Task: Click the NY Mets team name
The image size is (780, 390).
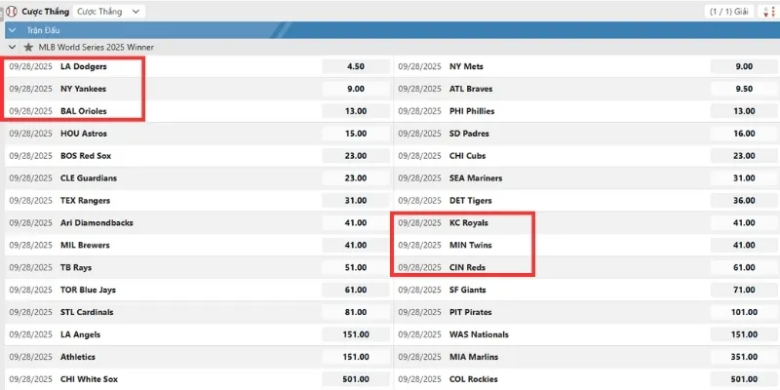Action: 466,66
